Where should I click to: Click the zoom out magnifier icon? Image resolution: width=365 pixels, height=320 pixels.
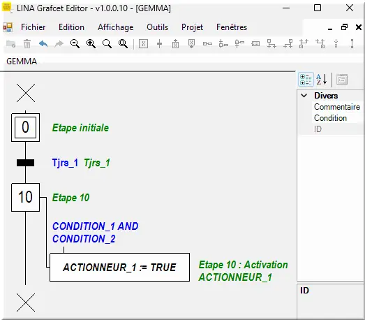click(x=75, y=44)
